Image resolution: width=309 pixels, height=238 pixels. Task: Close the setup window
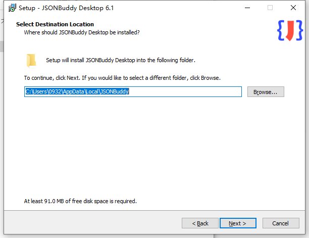coord(293,8)
